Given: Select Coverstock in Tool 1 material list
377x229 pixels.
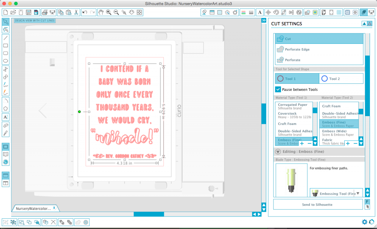Looking at the screenshot, I should 294,115.
